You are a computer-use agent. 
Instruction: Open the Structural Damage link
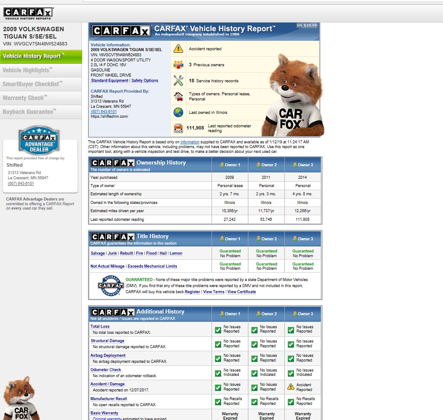click(107, 341)
